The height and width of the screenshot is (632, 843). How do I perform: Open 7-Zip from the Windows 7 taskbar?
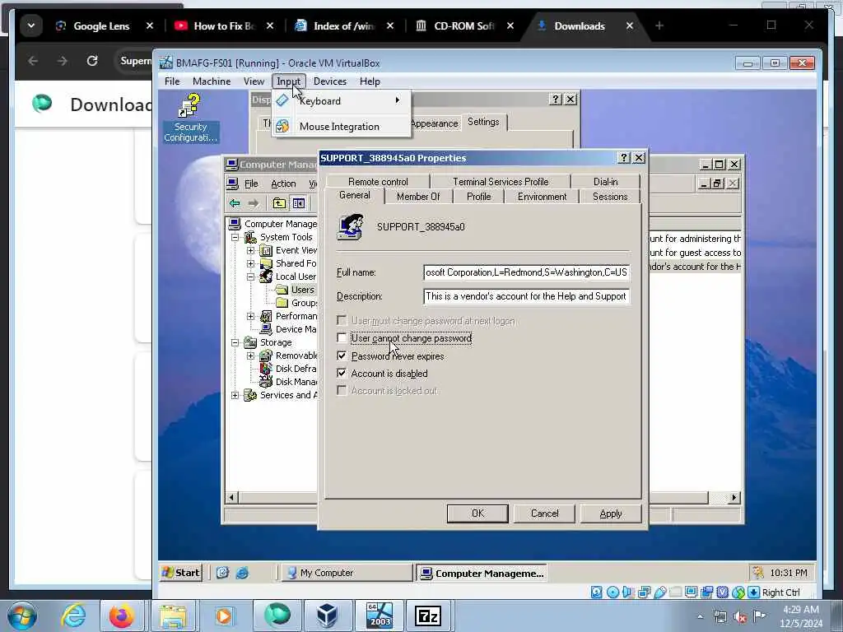coord(428,616)
